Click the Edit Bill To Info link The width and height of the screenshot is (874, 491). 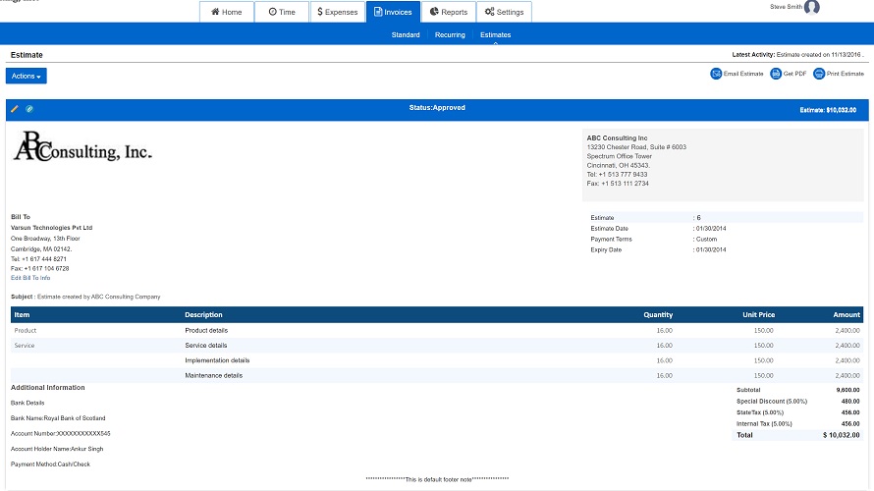(x=30, y=278)
